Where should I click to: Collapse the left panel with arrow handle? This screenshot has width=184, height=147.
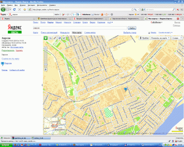tap(42, 85)
